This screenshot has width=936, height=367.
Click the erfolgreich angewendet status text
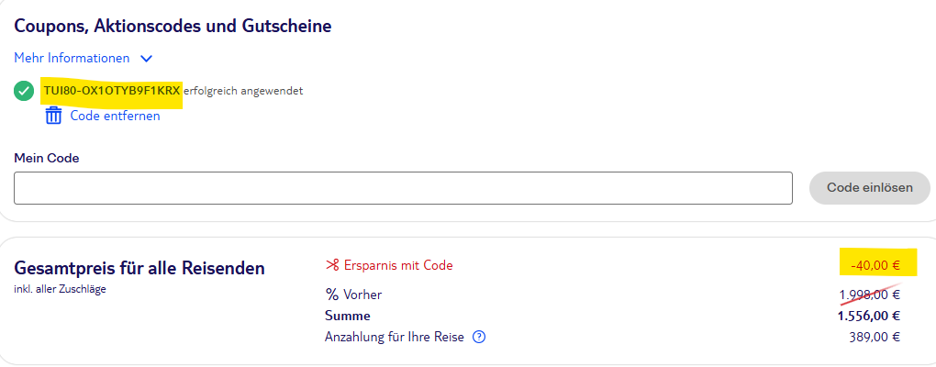pyautogui.click(x=243, y=91)
